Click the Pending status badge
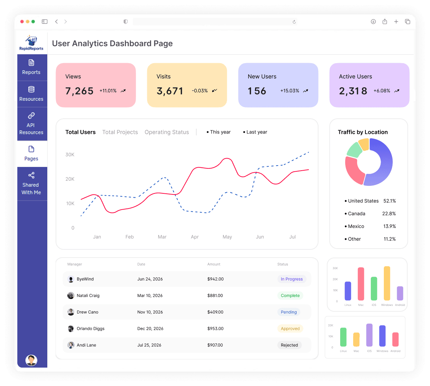 [289, 312]
